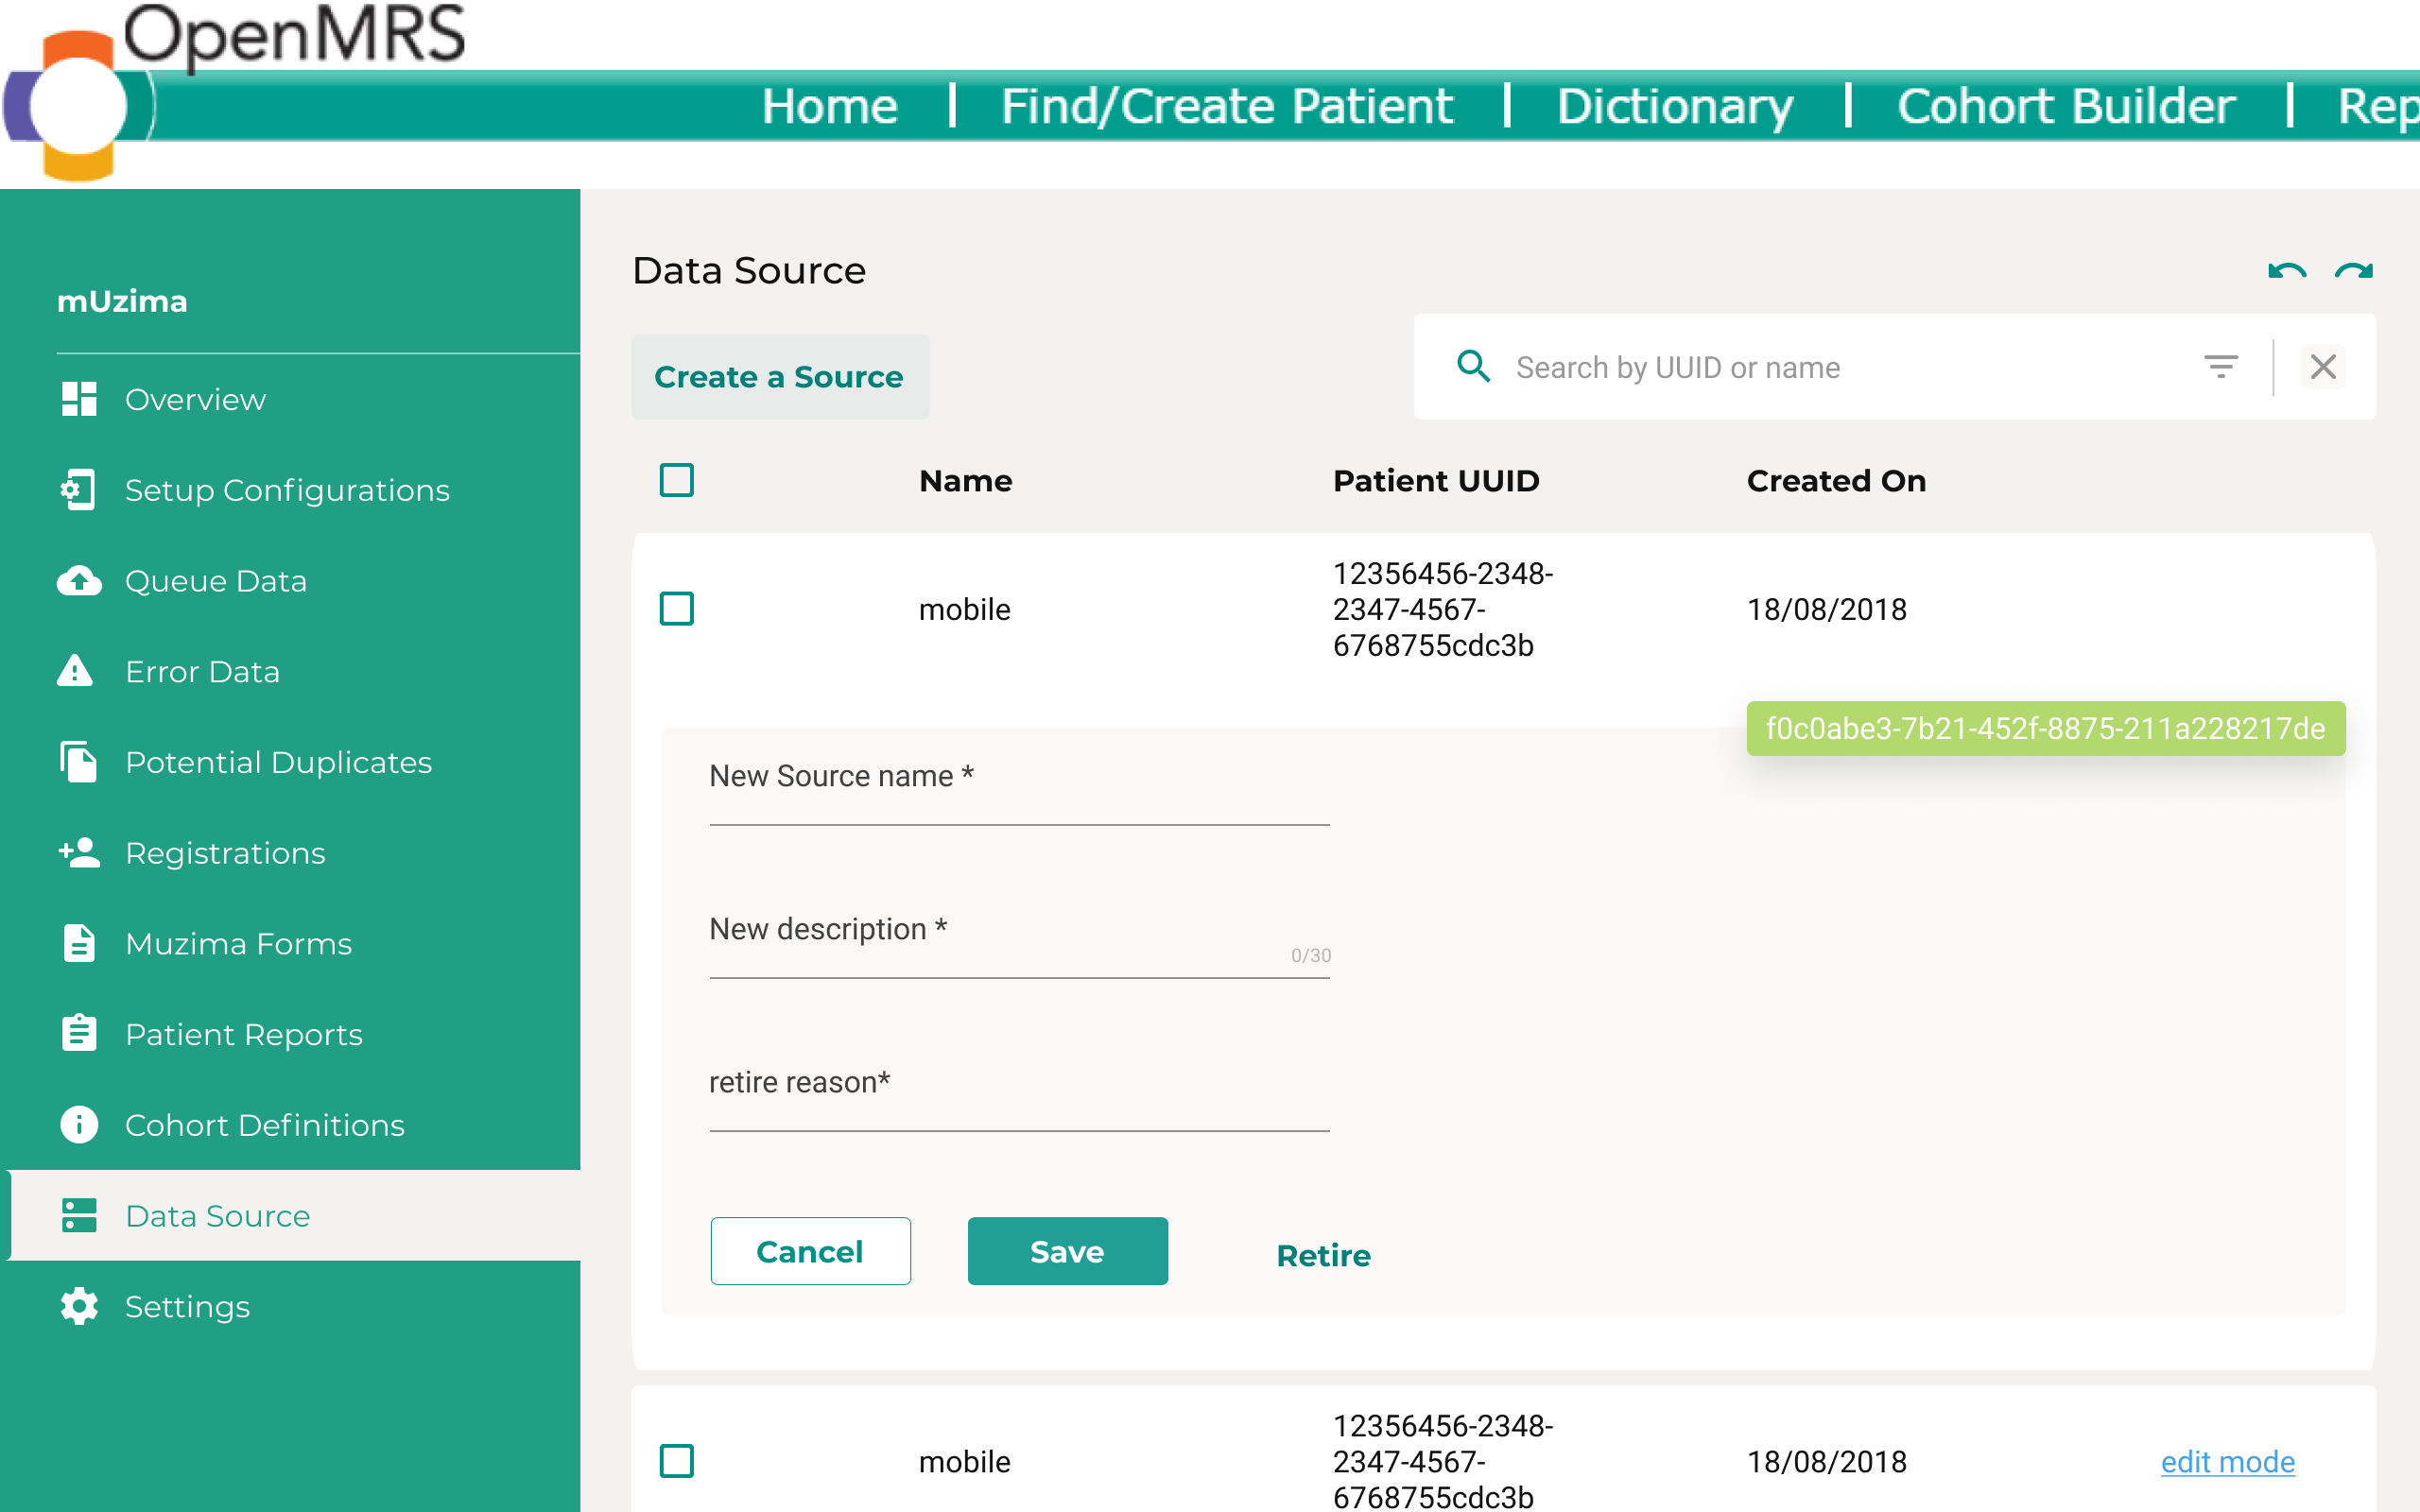Click the undo arrow icon
2420x1512 pixels.
point(2287,271)
